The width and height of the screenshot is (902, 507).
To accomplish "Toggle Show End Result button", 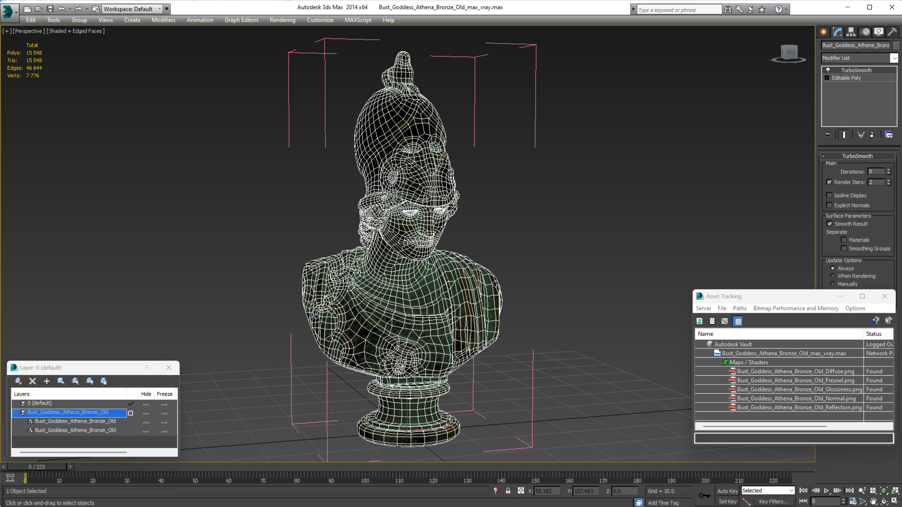I will [844, 135].
